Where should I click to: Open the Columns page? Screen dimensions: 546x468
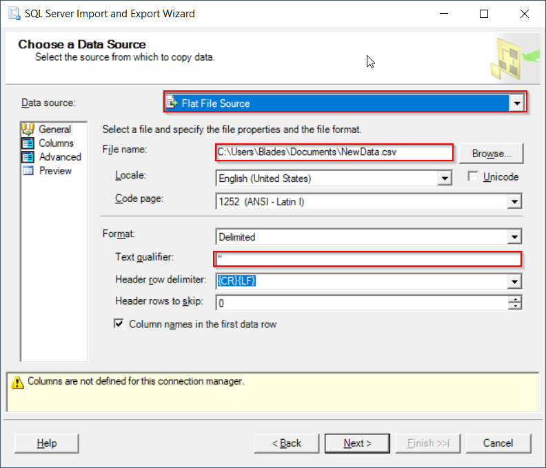[x=56, y=143]
